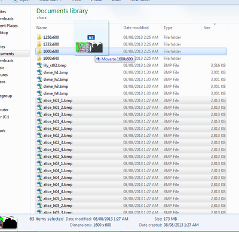The image size is (239, 232).
Task: Click the slime_h1.bmp file icon
Action: (x=39, y=72)
